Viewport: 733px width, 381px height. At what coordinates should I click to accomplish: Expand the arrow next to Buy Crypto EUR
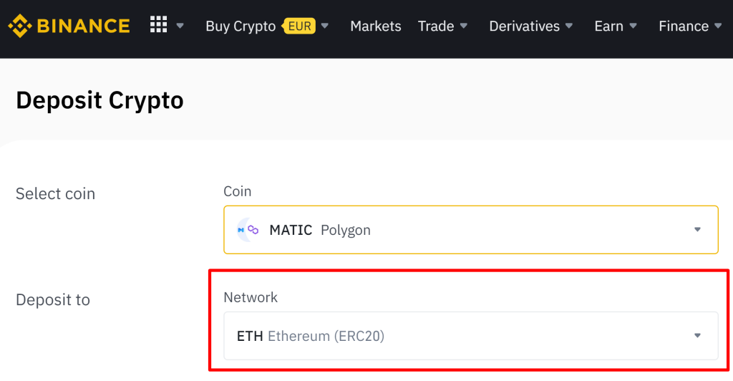[325, 26]
